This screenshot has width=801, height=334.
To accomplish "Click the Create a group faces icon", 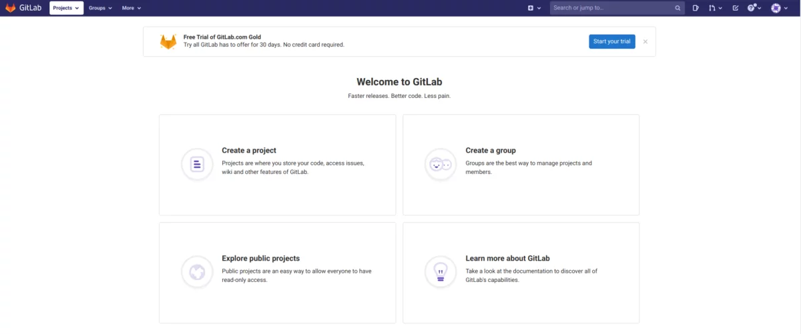I will [441, 164].
